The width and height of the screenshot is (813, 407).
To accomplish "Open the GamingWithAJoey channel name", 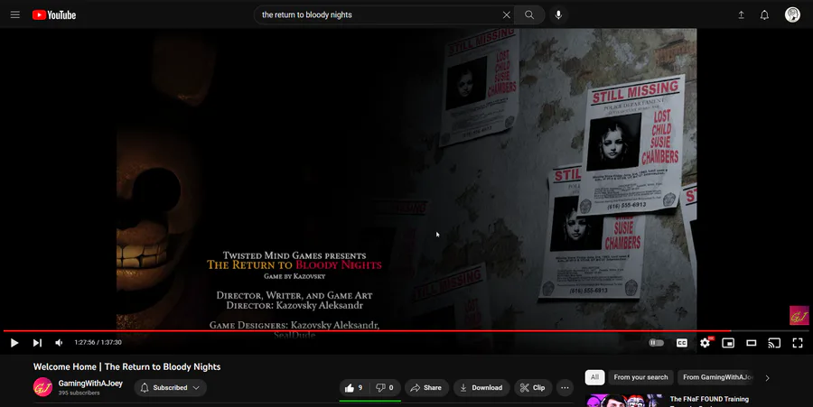I will coord(90,384).
